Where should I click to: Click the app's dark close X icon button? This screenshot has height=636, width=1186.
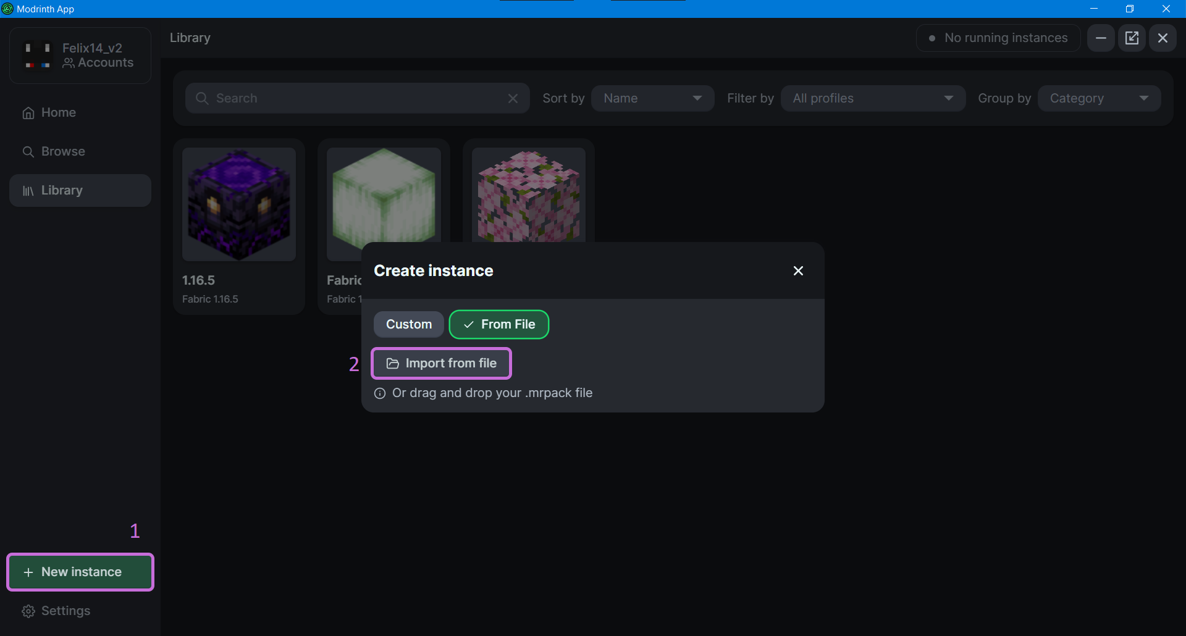[1163, 38]
